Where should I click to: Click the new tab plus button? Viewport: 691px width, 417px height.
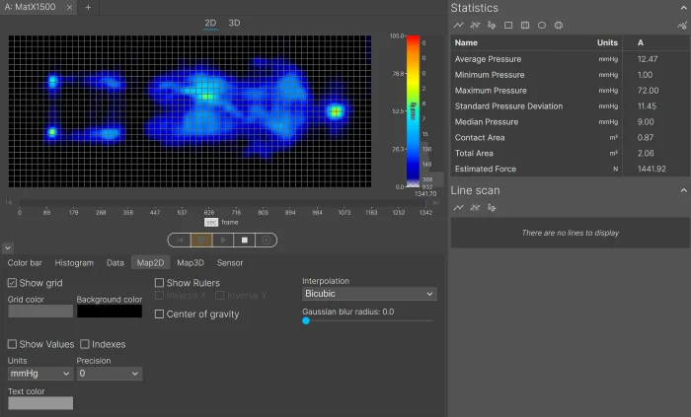(x=88, y=7)
